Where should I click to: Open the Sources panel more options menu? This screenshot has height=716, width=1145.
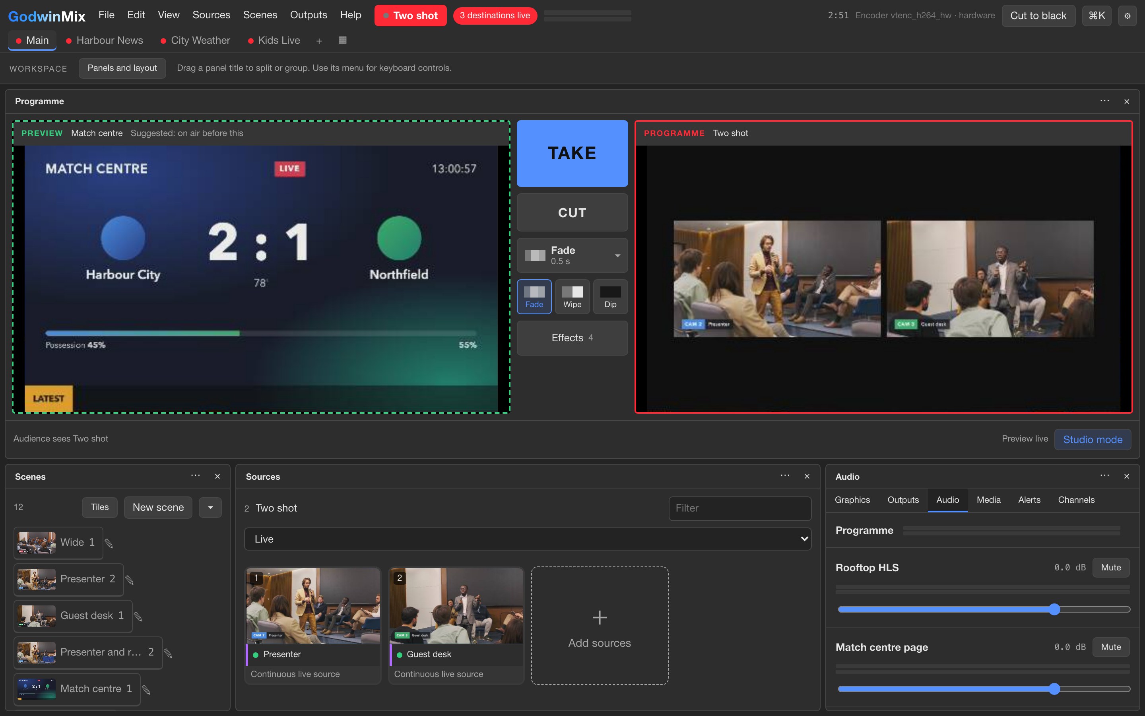pyautogui.click(x=785, y=476)
